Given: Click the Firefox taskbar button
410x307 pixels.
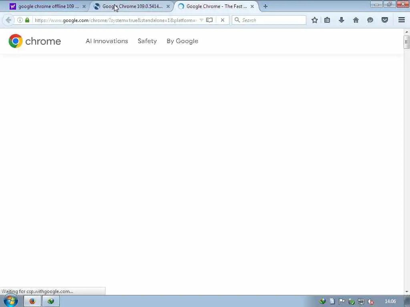Looking at the screenshot, I should (x=32, y=301).
